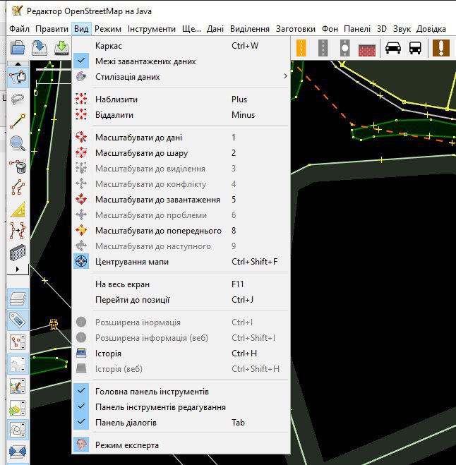Open the Звук menu

coord(402,29)
